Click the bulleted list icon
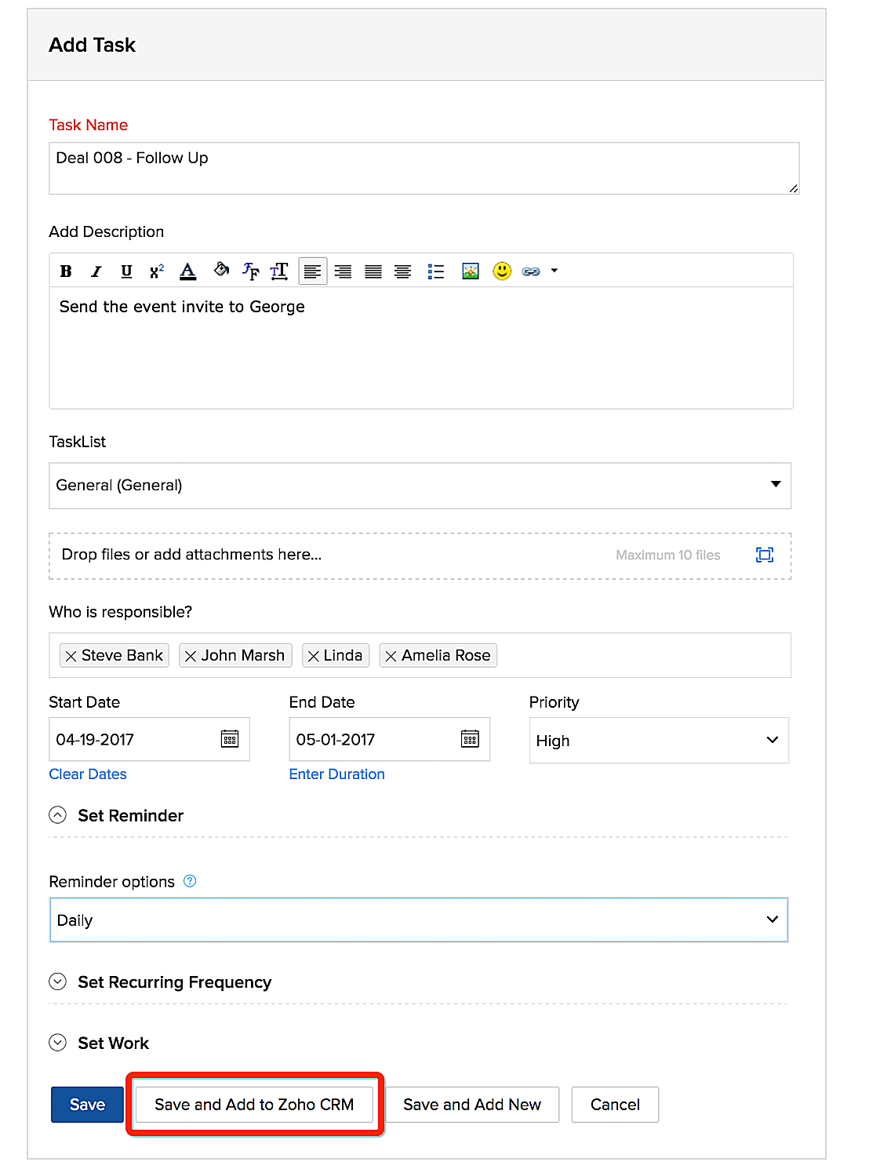This screenshot has height=1169, width=869. click(436, 271)
